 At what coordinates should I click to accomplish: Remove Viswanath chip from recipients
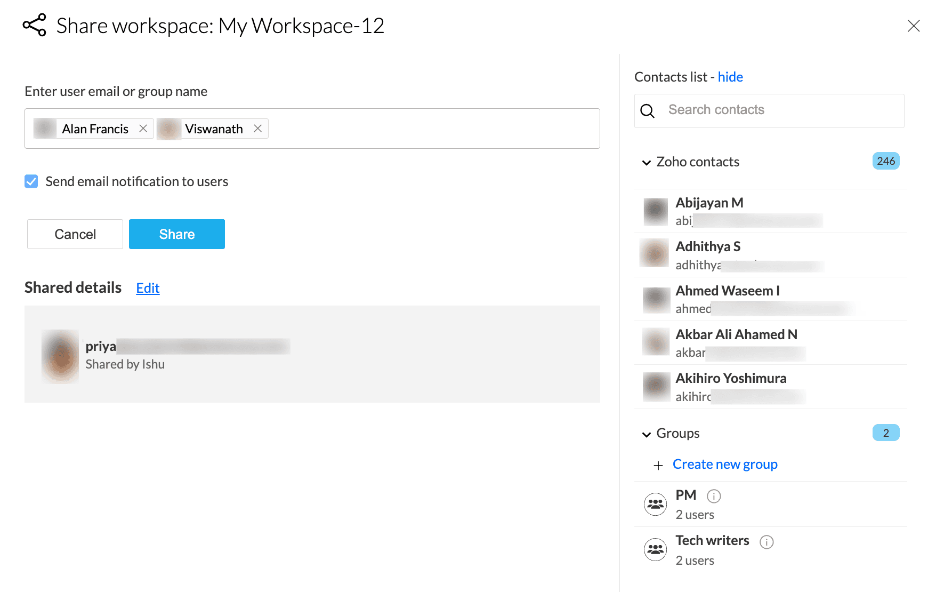coord(257,129)
